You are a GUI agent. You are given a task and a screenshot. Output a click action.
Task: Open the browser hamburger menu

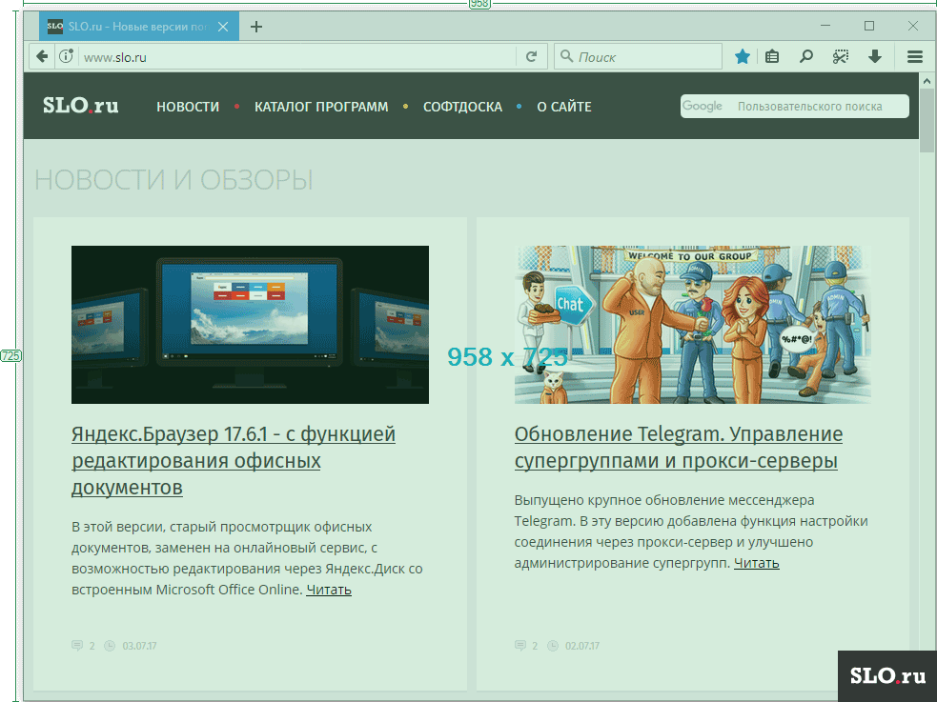[915, 57]
